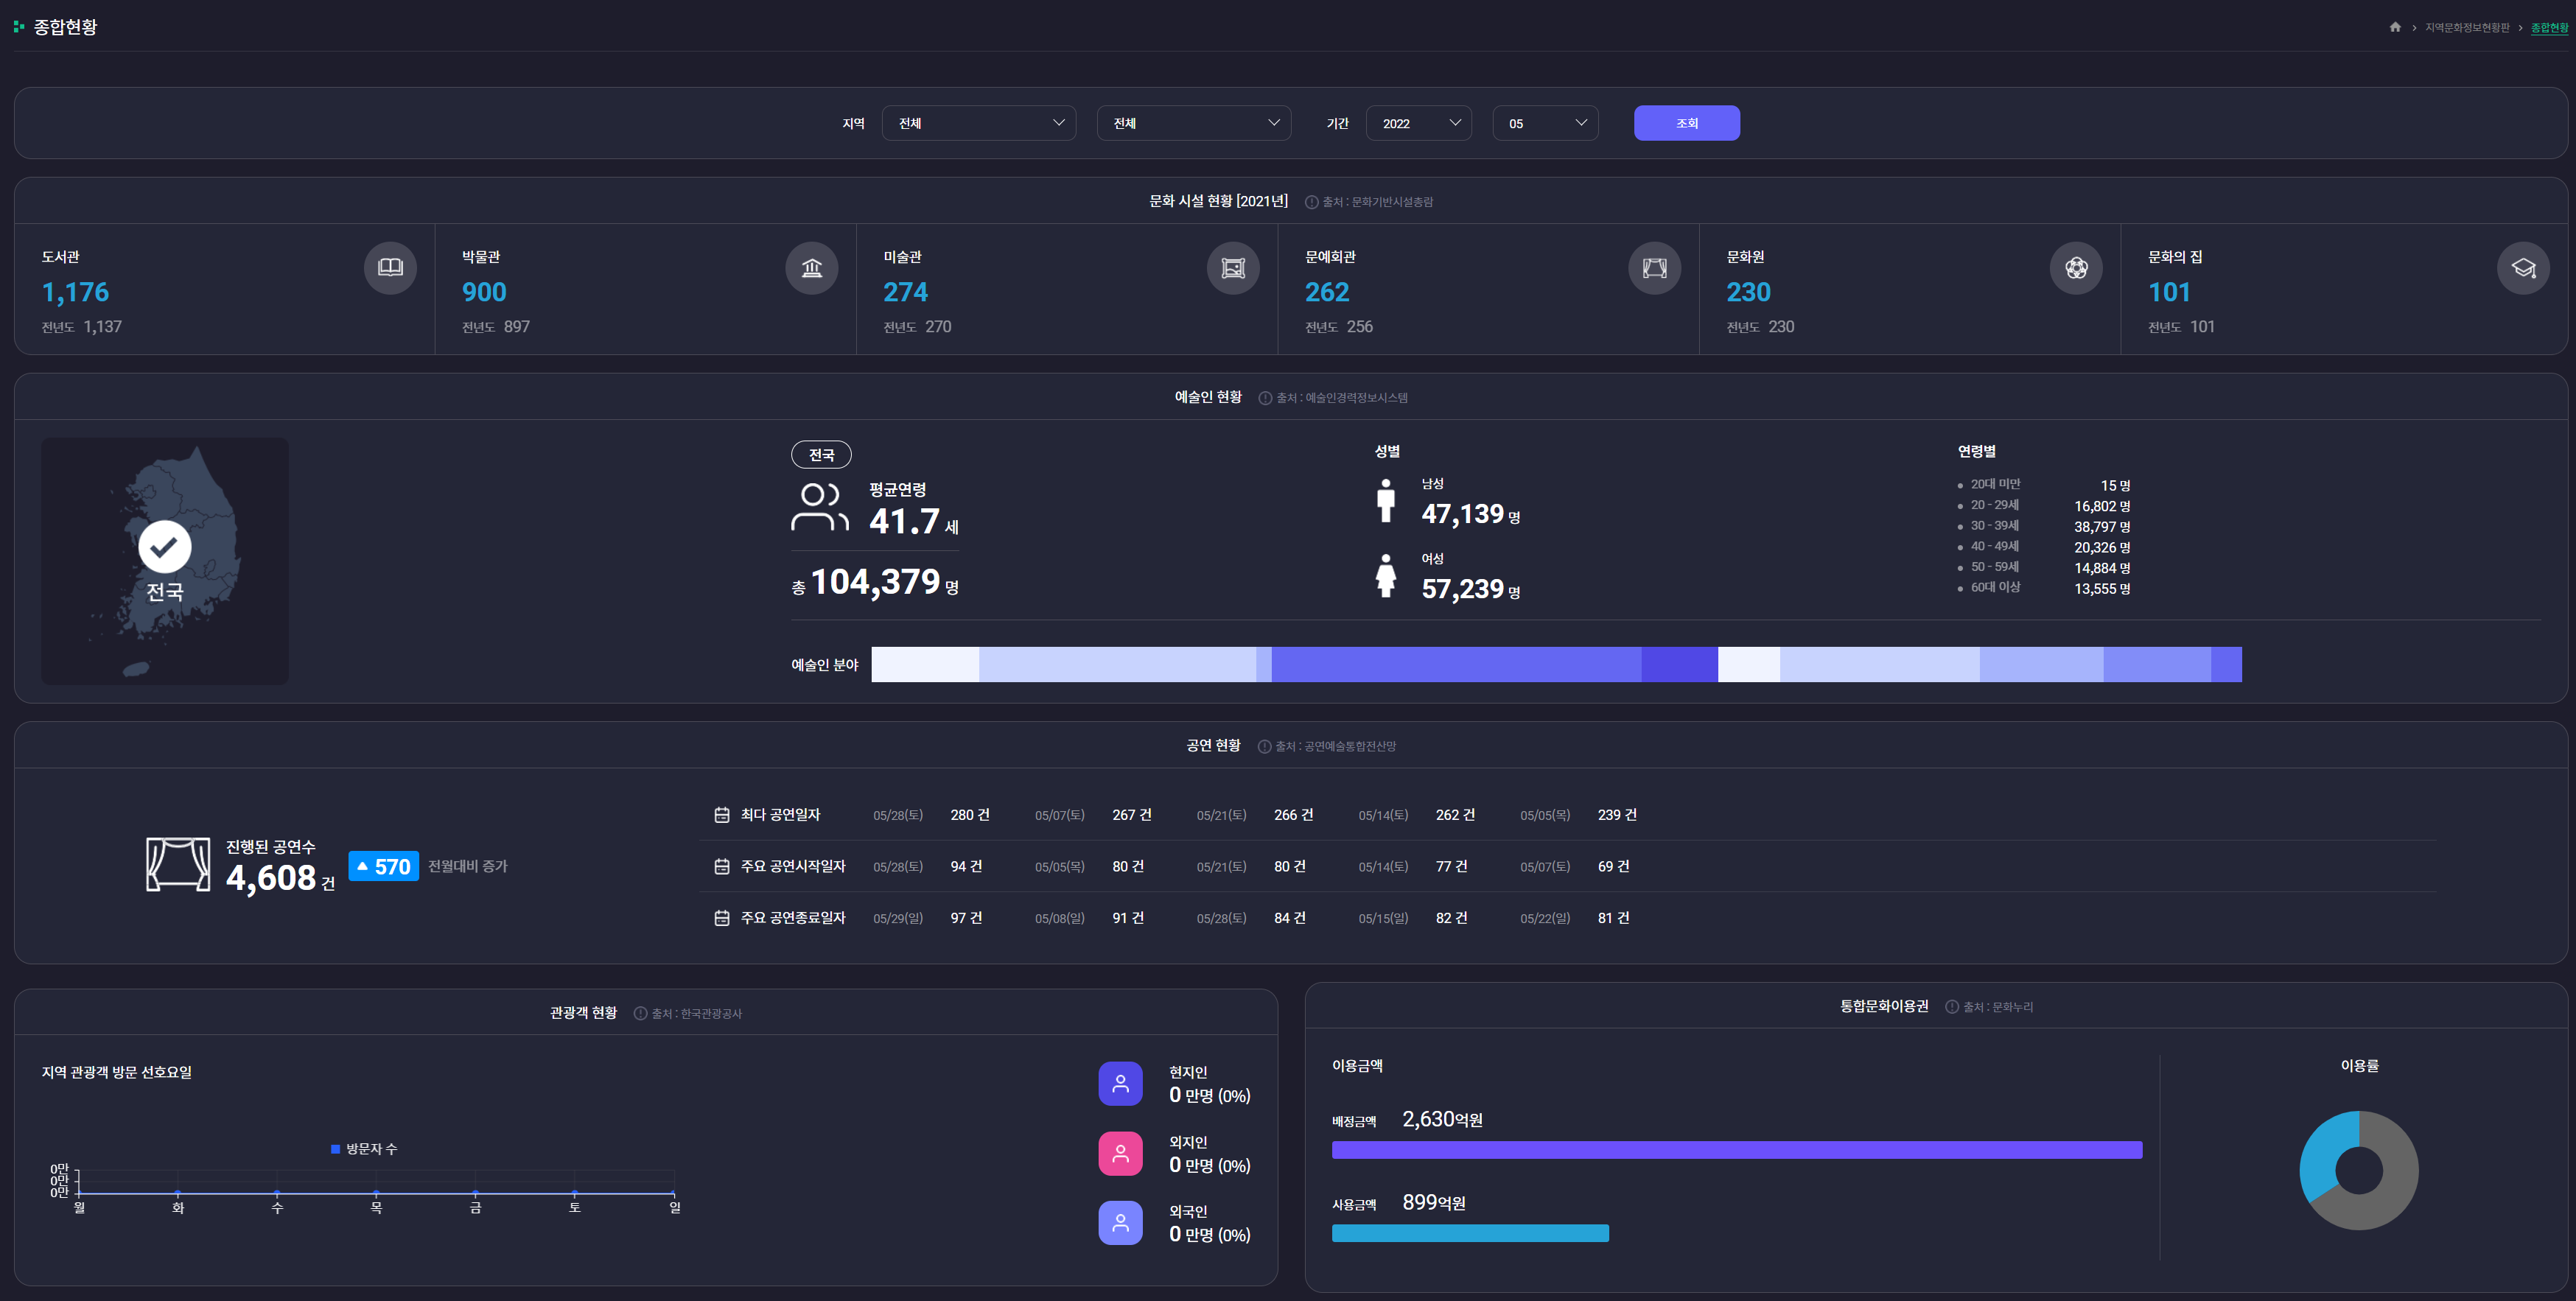Viewport: 2576px width, 1301px height.
Task: Click the male figure icon
Action: pyautogui.click(x=1385, y=500)
